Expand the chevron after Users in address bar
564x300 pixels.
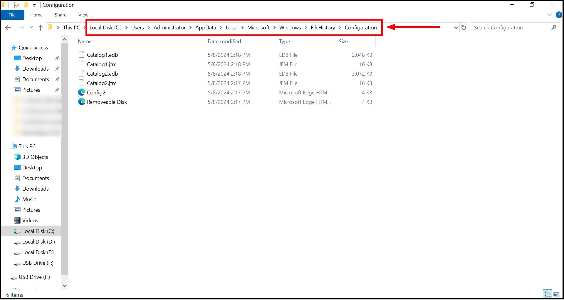[149, 27]
